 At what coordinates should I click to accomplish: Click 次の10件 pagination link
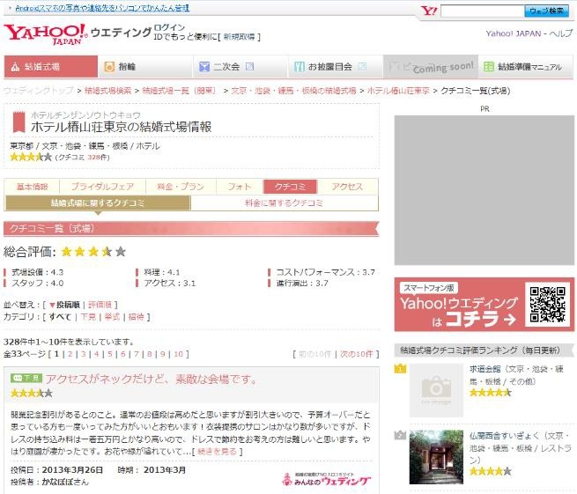pos(357,354)
